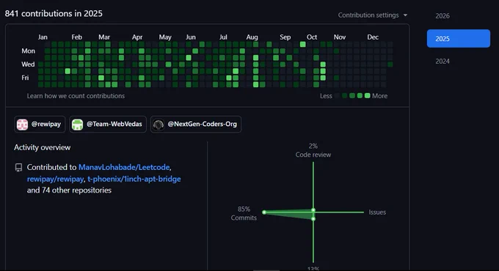Filter activity by @rewipay organization
Image resolution: width=499 pixels, height=271 pixels.
click(x=40, y=125)
